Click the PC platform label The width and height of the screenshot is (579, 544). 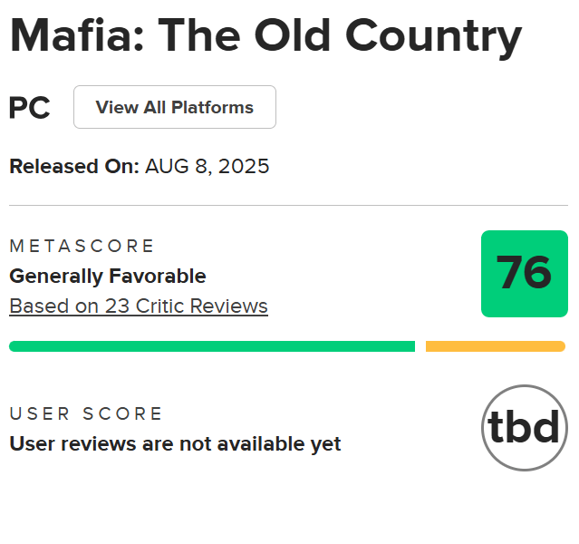pyautogui.click(x=30, y=108)
